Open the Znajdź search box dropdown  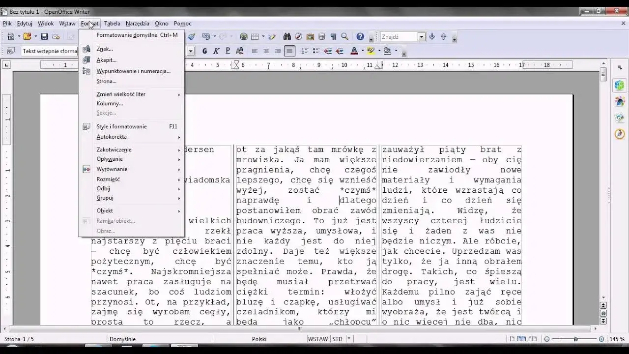421,37
